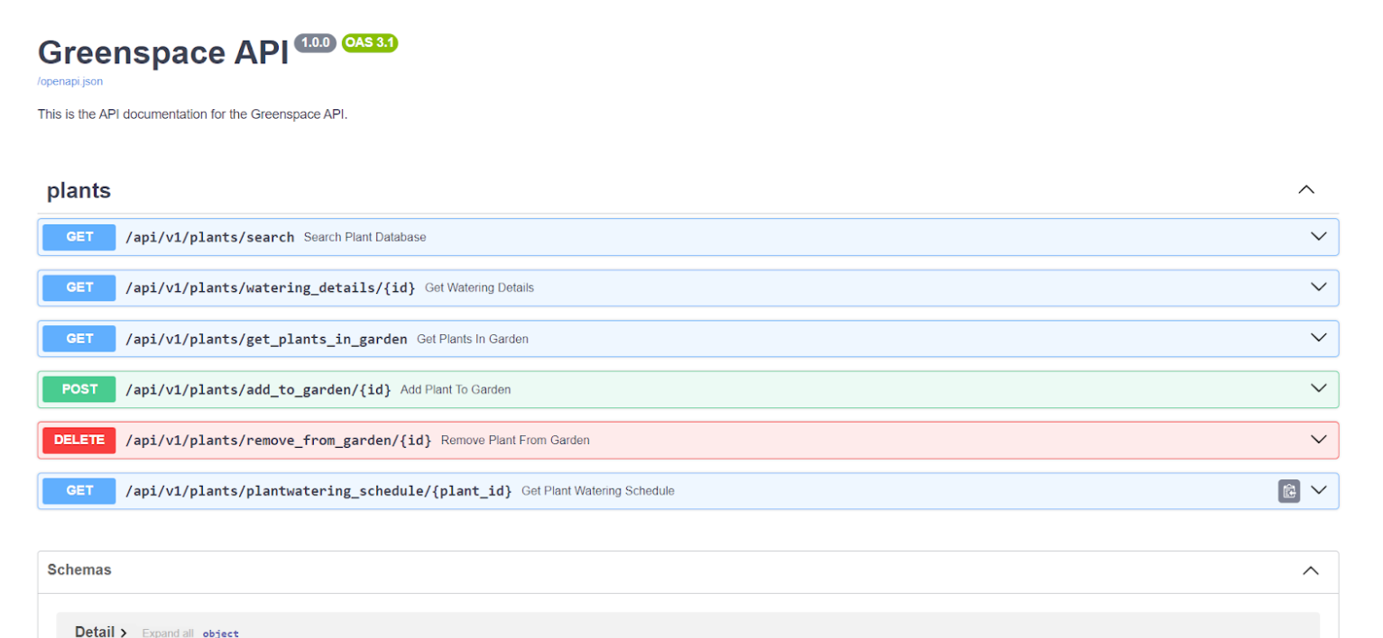Viewport: 1383px width, 638px height.
Task: Click GET badge for plants/search
Action: [x=79, y=237]
